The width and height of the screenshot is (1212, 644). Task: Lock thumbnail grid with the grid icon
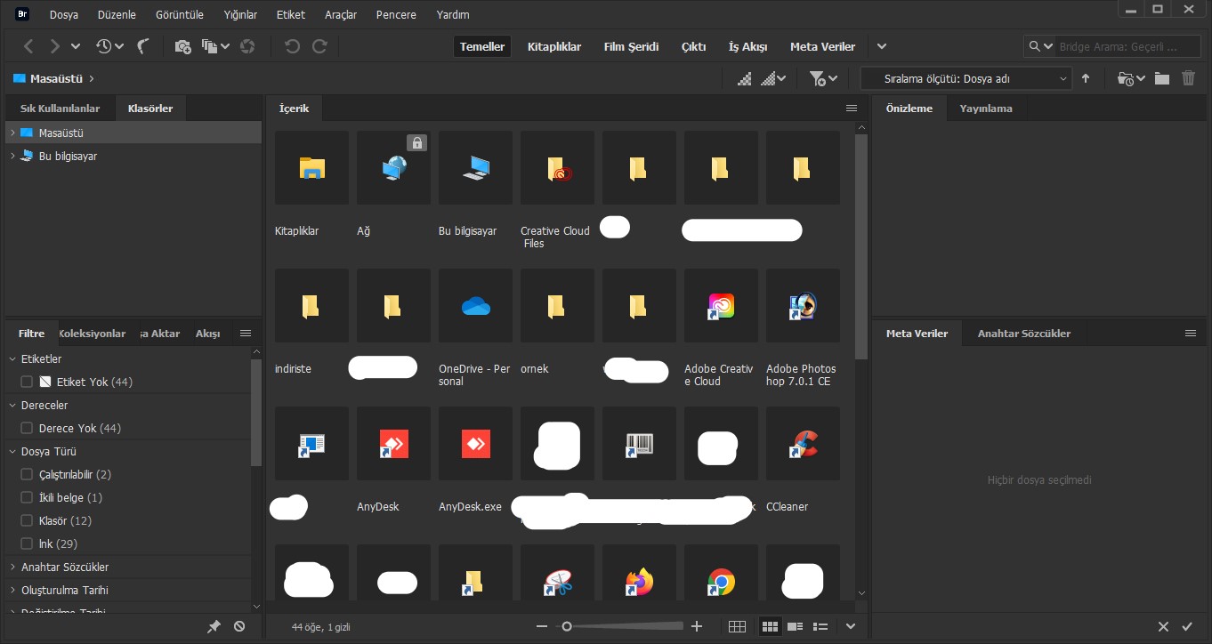point(737,626)
